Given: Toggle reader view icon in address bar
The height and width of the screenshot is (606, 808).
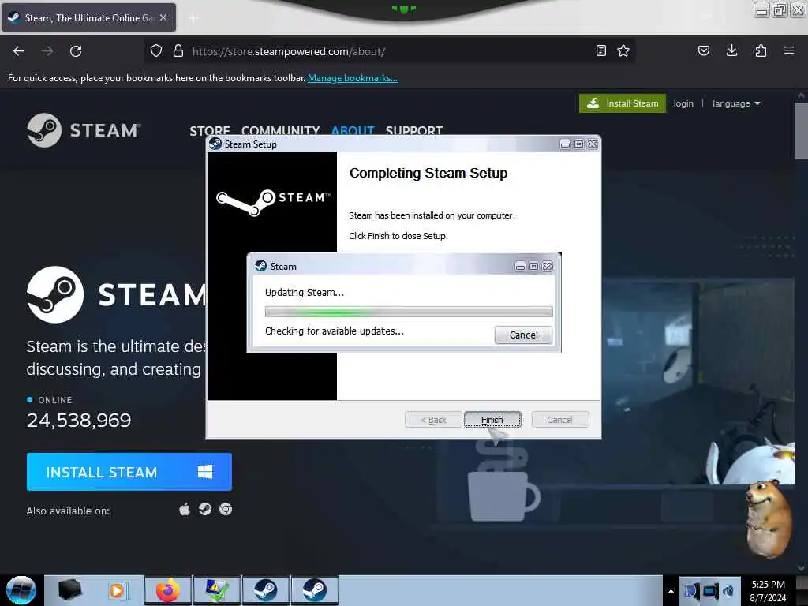Looking at the screenshot, I should click(x=600, y=50).
